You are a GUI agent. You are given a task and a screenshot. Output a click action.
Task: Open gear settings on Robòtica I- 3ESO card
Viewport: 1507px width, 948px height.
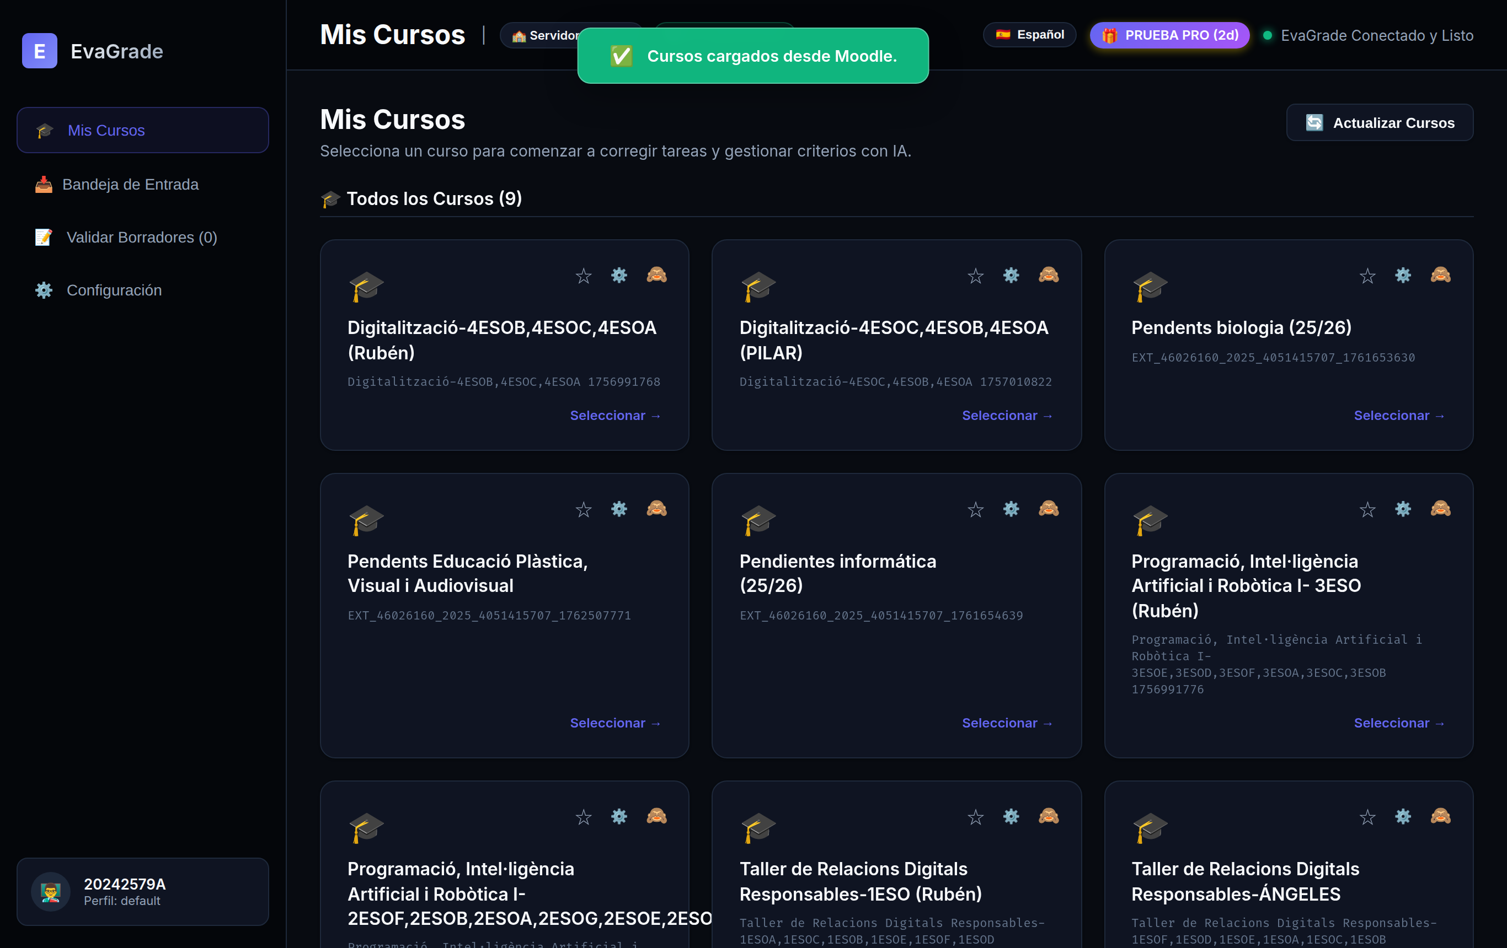coord(1403,509)
